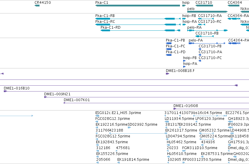Select the pelo gene feature bar
The height and width of the screenshot is (164, 249).
207,12
